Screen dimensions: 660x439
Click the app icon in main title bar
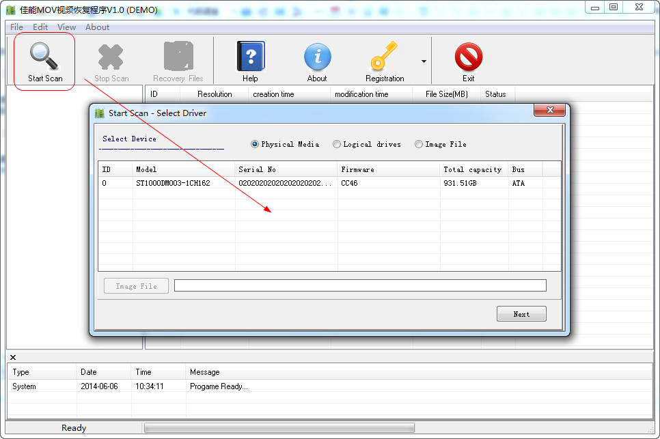pos(11,10)
